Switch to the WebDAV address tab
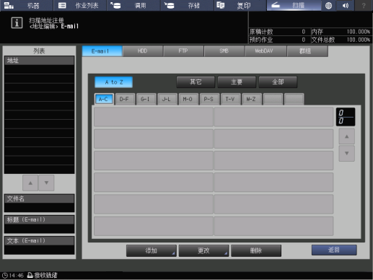 coord(265,51)
